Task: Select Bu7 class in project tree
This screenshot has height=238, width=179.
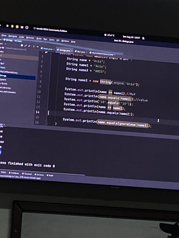Action: click(2, 63)
